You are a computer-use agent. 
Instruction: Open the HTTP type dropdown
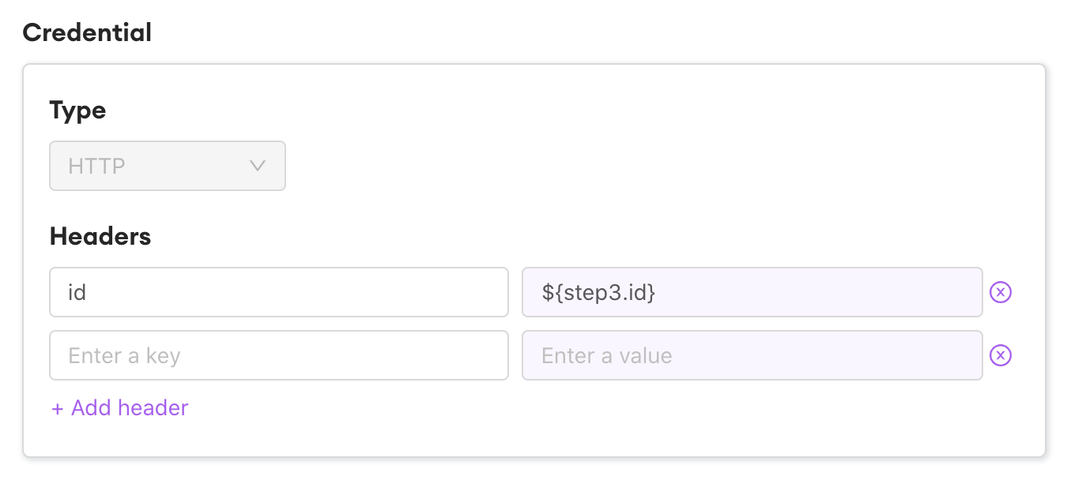tap(167, 166)
